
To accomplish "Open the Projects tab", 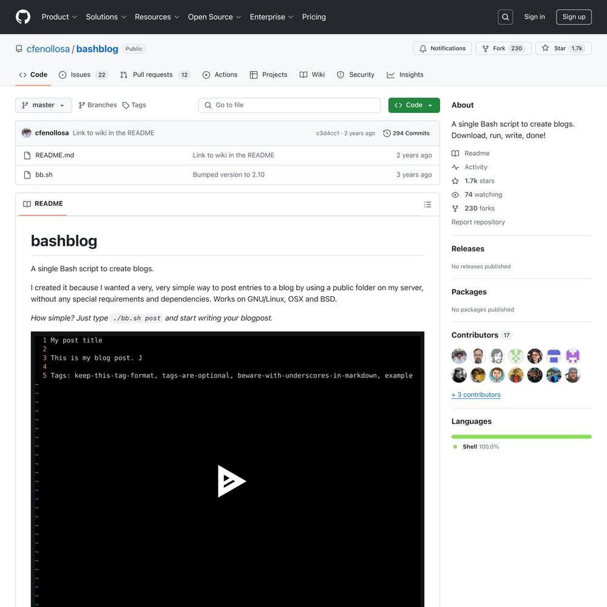I will click(269, 75).
